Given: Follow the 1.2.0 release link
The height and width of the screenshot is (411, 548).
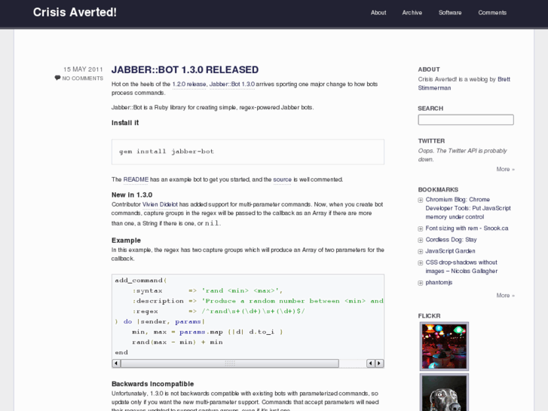Looking at the screenshot, I should (189, 84).
